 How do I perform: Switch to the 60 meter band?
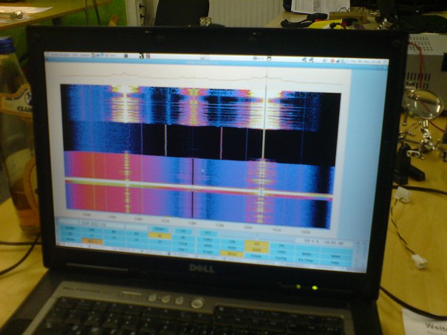136,233
